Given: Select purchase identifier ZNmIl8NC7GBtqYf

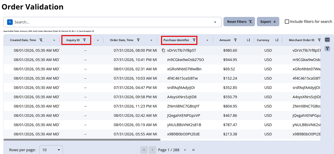Looking at the screenshot, I should click(183, 106).
